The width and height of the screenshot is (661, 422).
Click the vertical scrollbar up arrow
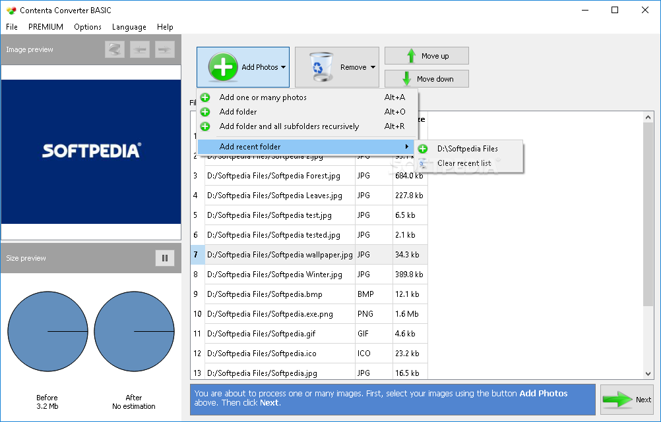648,117
